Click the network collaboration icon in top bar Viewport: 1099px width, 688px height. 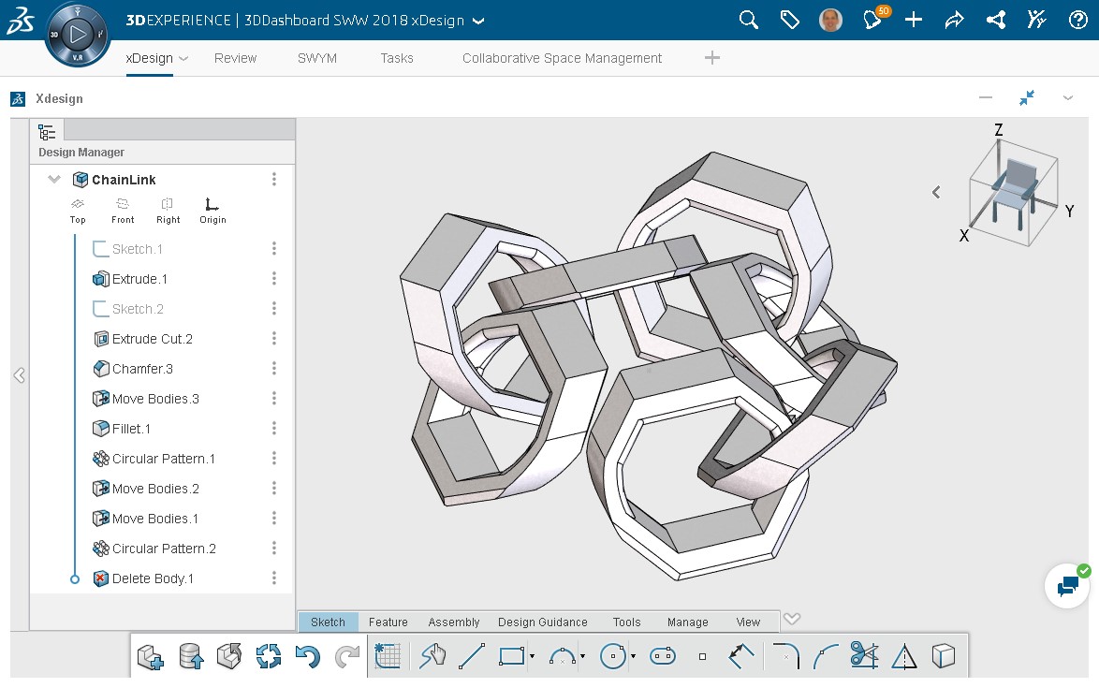tap(996, 20)
